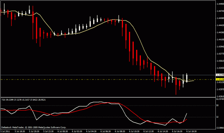Click the yellow highlighted 1.4319 price tag
The height and width of the screenshot is (133, 224).
tap(220, 79)
